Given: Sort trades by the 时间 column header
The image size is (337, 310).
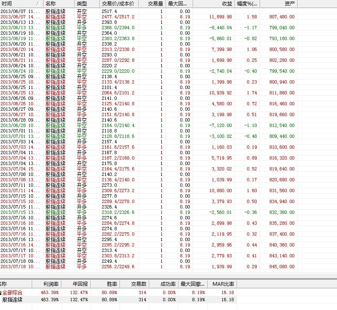Looking at the screenshot, I should click(x=21, y=4).
